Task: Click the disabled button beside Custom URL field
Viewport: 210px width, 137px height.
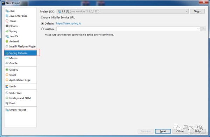Action: 203,29
